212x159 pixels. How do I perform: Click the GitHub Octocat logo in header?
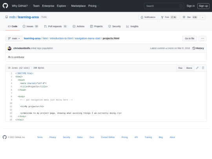coord(5,6)
